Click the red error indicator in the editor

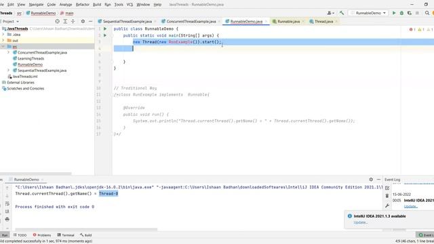412,29
